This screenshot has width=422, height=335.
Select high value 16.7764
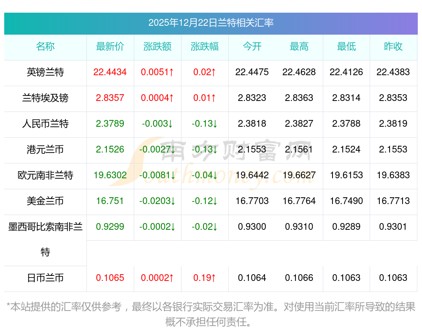(299, 201)
